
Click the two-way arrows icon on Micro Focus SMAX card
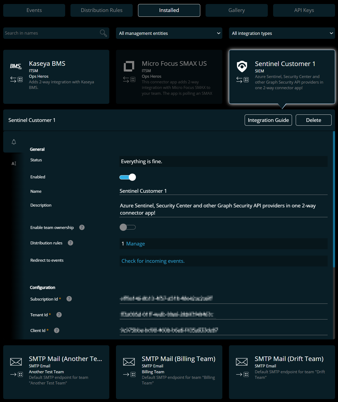click(126, 79)
